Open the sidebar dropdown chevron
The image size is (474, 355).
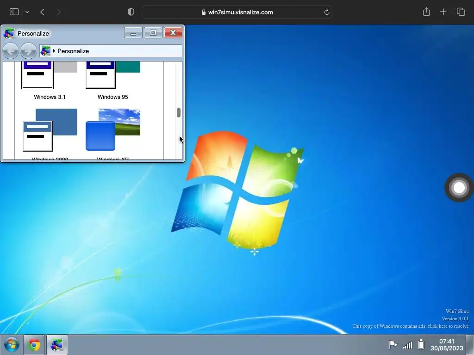[x=27, y=12]
